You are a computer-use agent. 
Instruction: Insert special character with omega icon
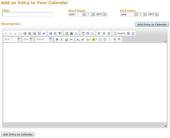[88, 33]
